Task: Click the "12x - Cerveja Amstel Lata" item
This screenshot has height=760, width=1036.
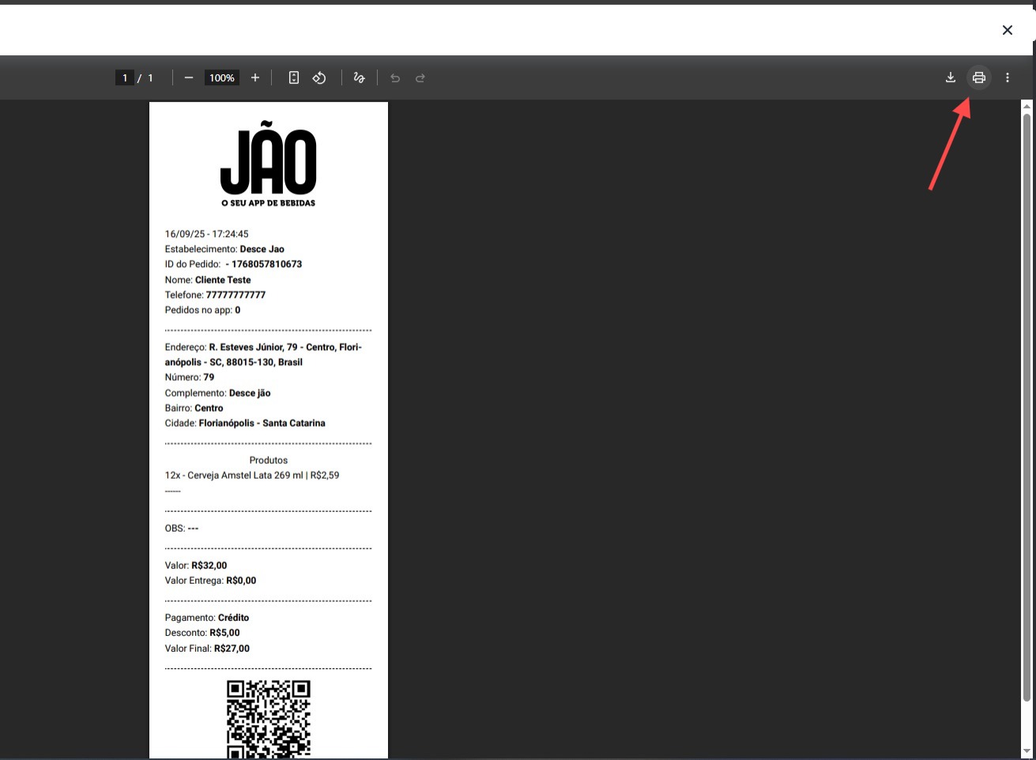Action: pos(218,475)
